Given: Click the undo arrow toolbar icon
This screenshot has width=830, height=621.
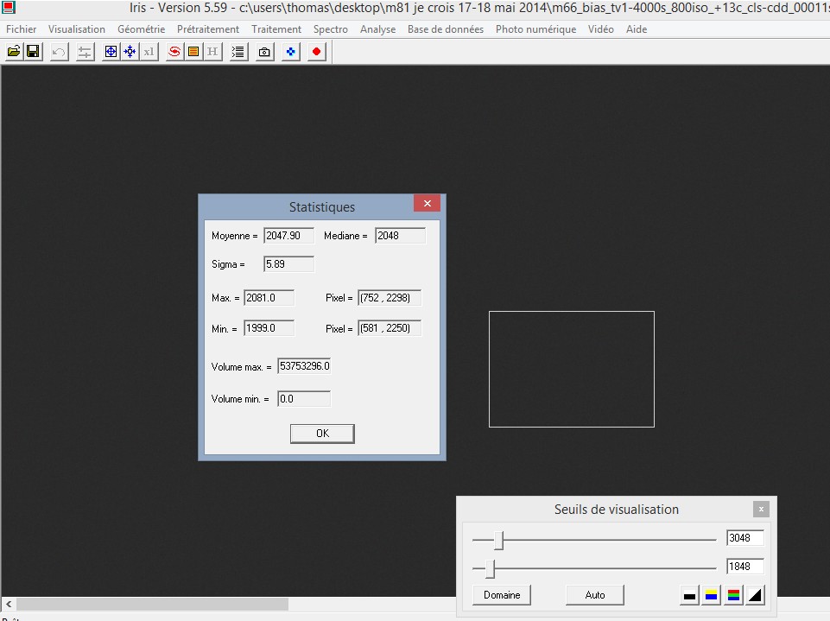Looking at the screenshot, I should pos(60,52).
